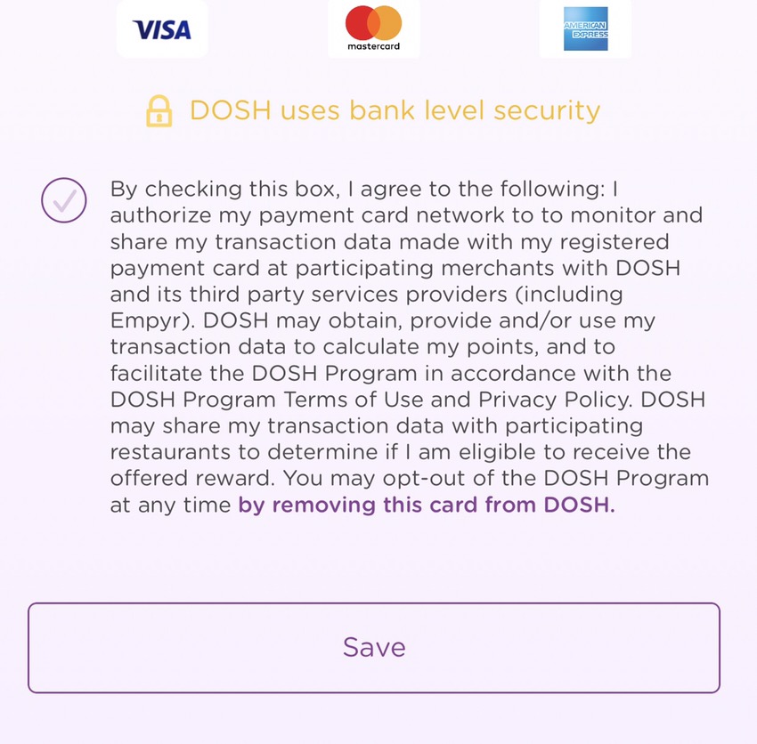Select the American Express logo

pos(586,28)
